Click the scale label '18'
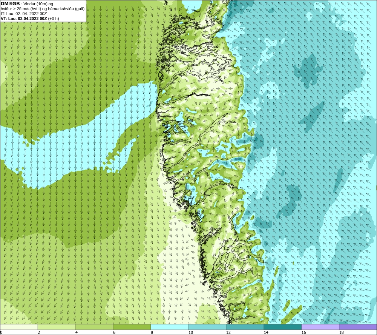 pos(341,333)
